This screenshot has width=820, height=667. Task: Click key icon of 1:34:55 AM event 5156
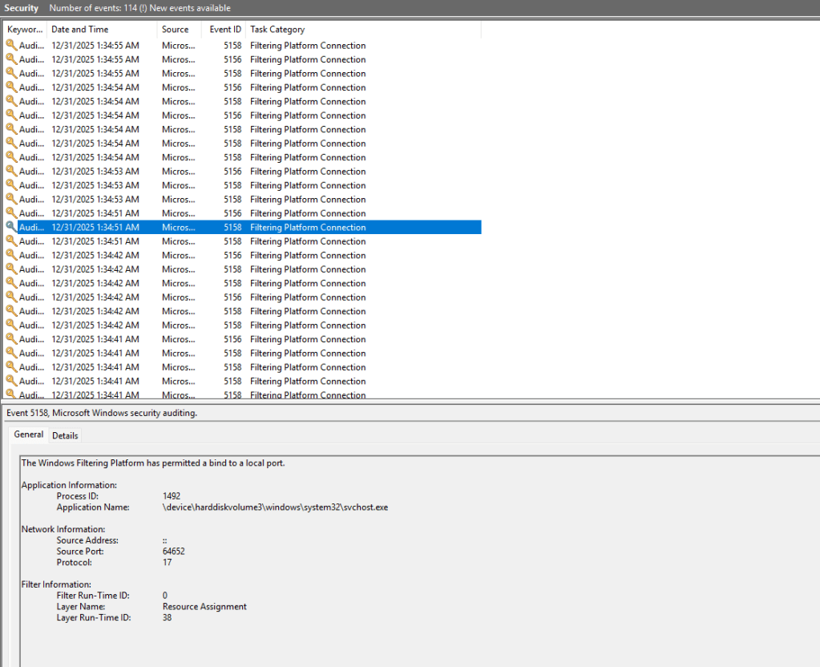(x=10, y=59)
